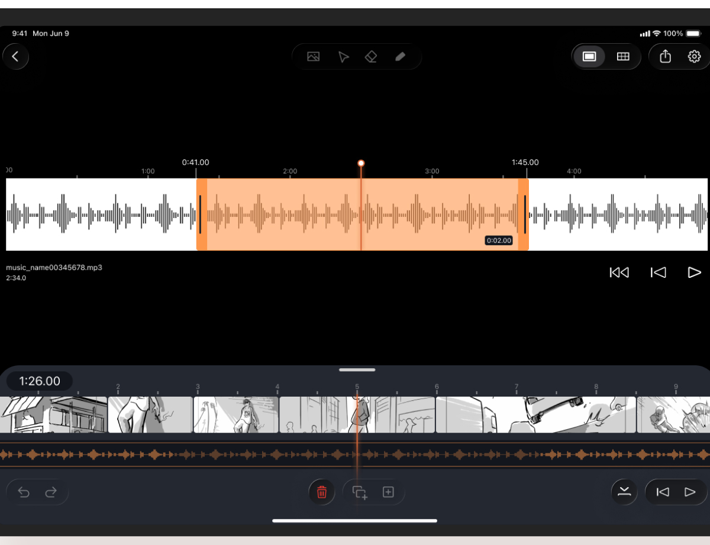
Task: Select the image insert tool
Action: 313,57
